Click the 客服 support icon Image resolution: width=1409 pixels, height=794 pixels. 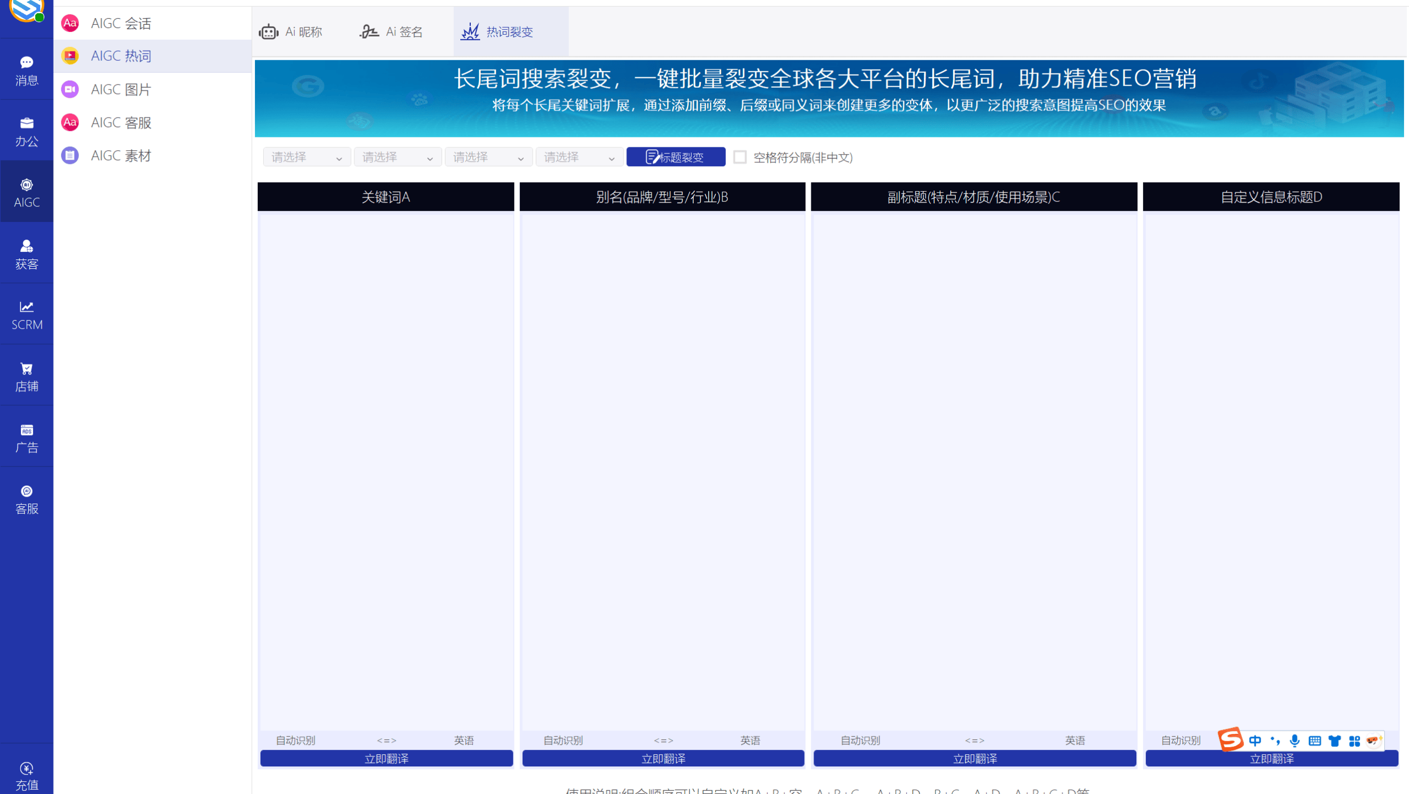26,499
